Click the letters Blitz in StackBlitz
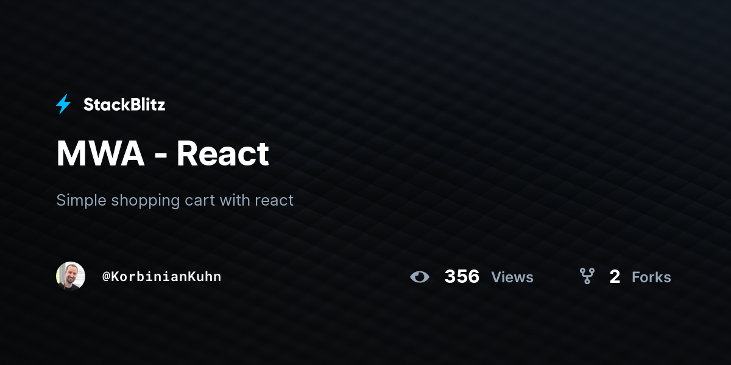This screenshot has height=365, width=731. (x=146, y=105)
